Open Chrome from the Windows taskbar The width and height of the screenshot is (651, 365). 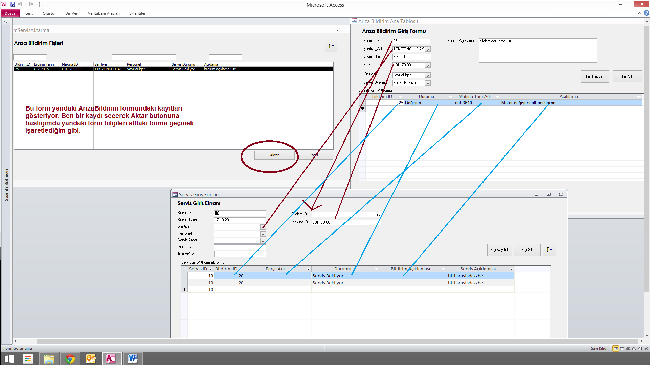pos(70,359)
